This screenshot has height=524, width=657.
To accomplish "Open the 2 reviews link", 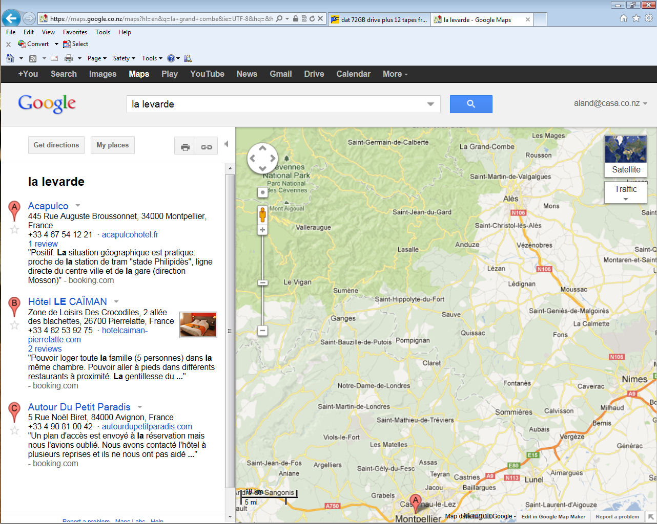I will 45,348.
